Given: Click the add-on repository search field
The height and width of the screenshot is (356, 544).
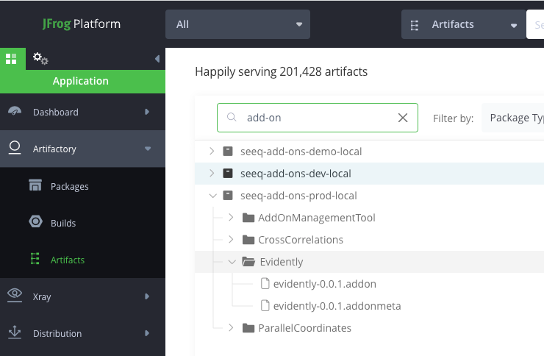Looking at the screenshot, I should 316,118.
